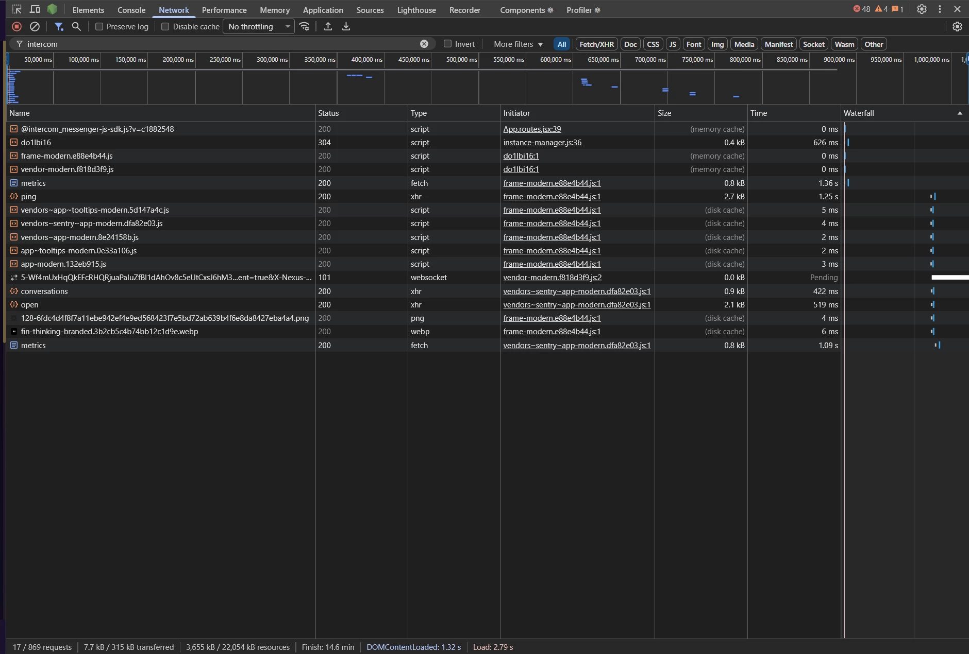Toggle the Waterfall column sort arrow
The width and height of the screenshot is (969, 654).
[x=960, y=113]
